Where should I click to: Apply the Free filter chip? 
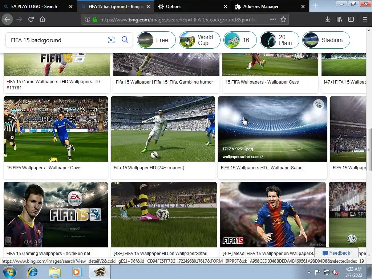tap(156, 40)
